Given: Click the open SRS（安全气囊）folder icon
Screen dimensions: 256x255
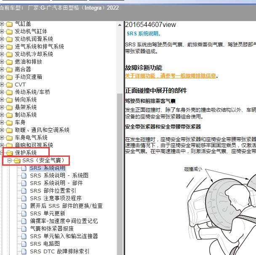Looking at the screenshot, I should point(17,161).
